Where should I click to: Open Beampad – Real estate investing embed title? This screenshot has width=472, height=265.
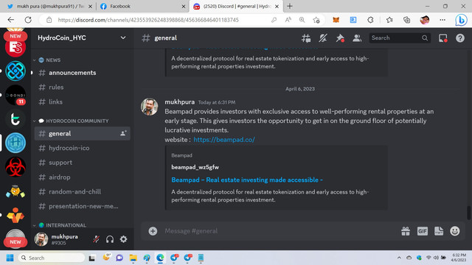[x=247, y=180]
